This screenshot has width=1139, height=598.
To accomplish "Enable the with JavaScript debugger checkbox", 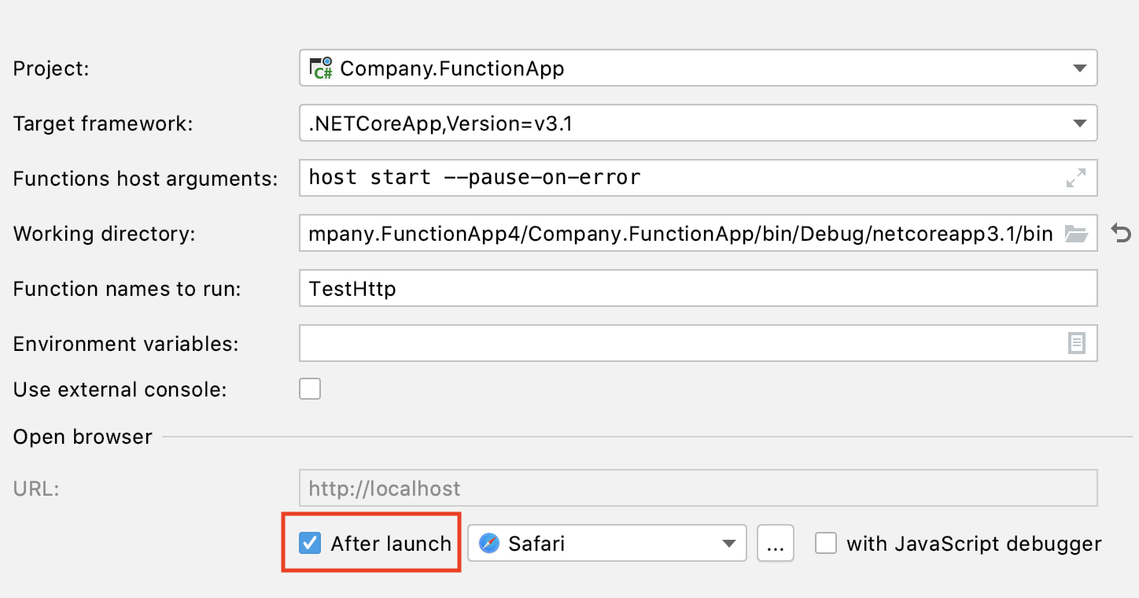I will pyautogui.click(x=825, y=544).
